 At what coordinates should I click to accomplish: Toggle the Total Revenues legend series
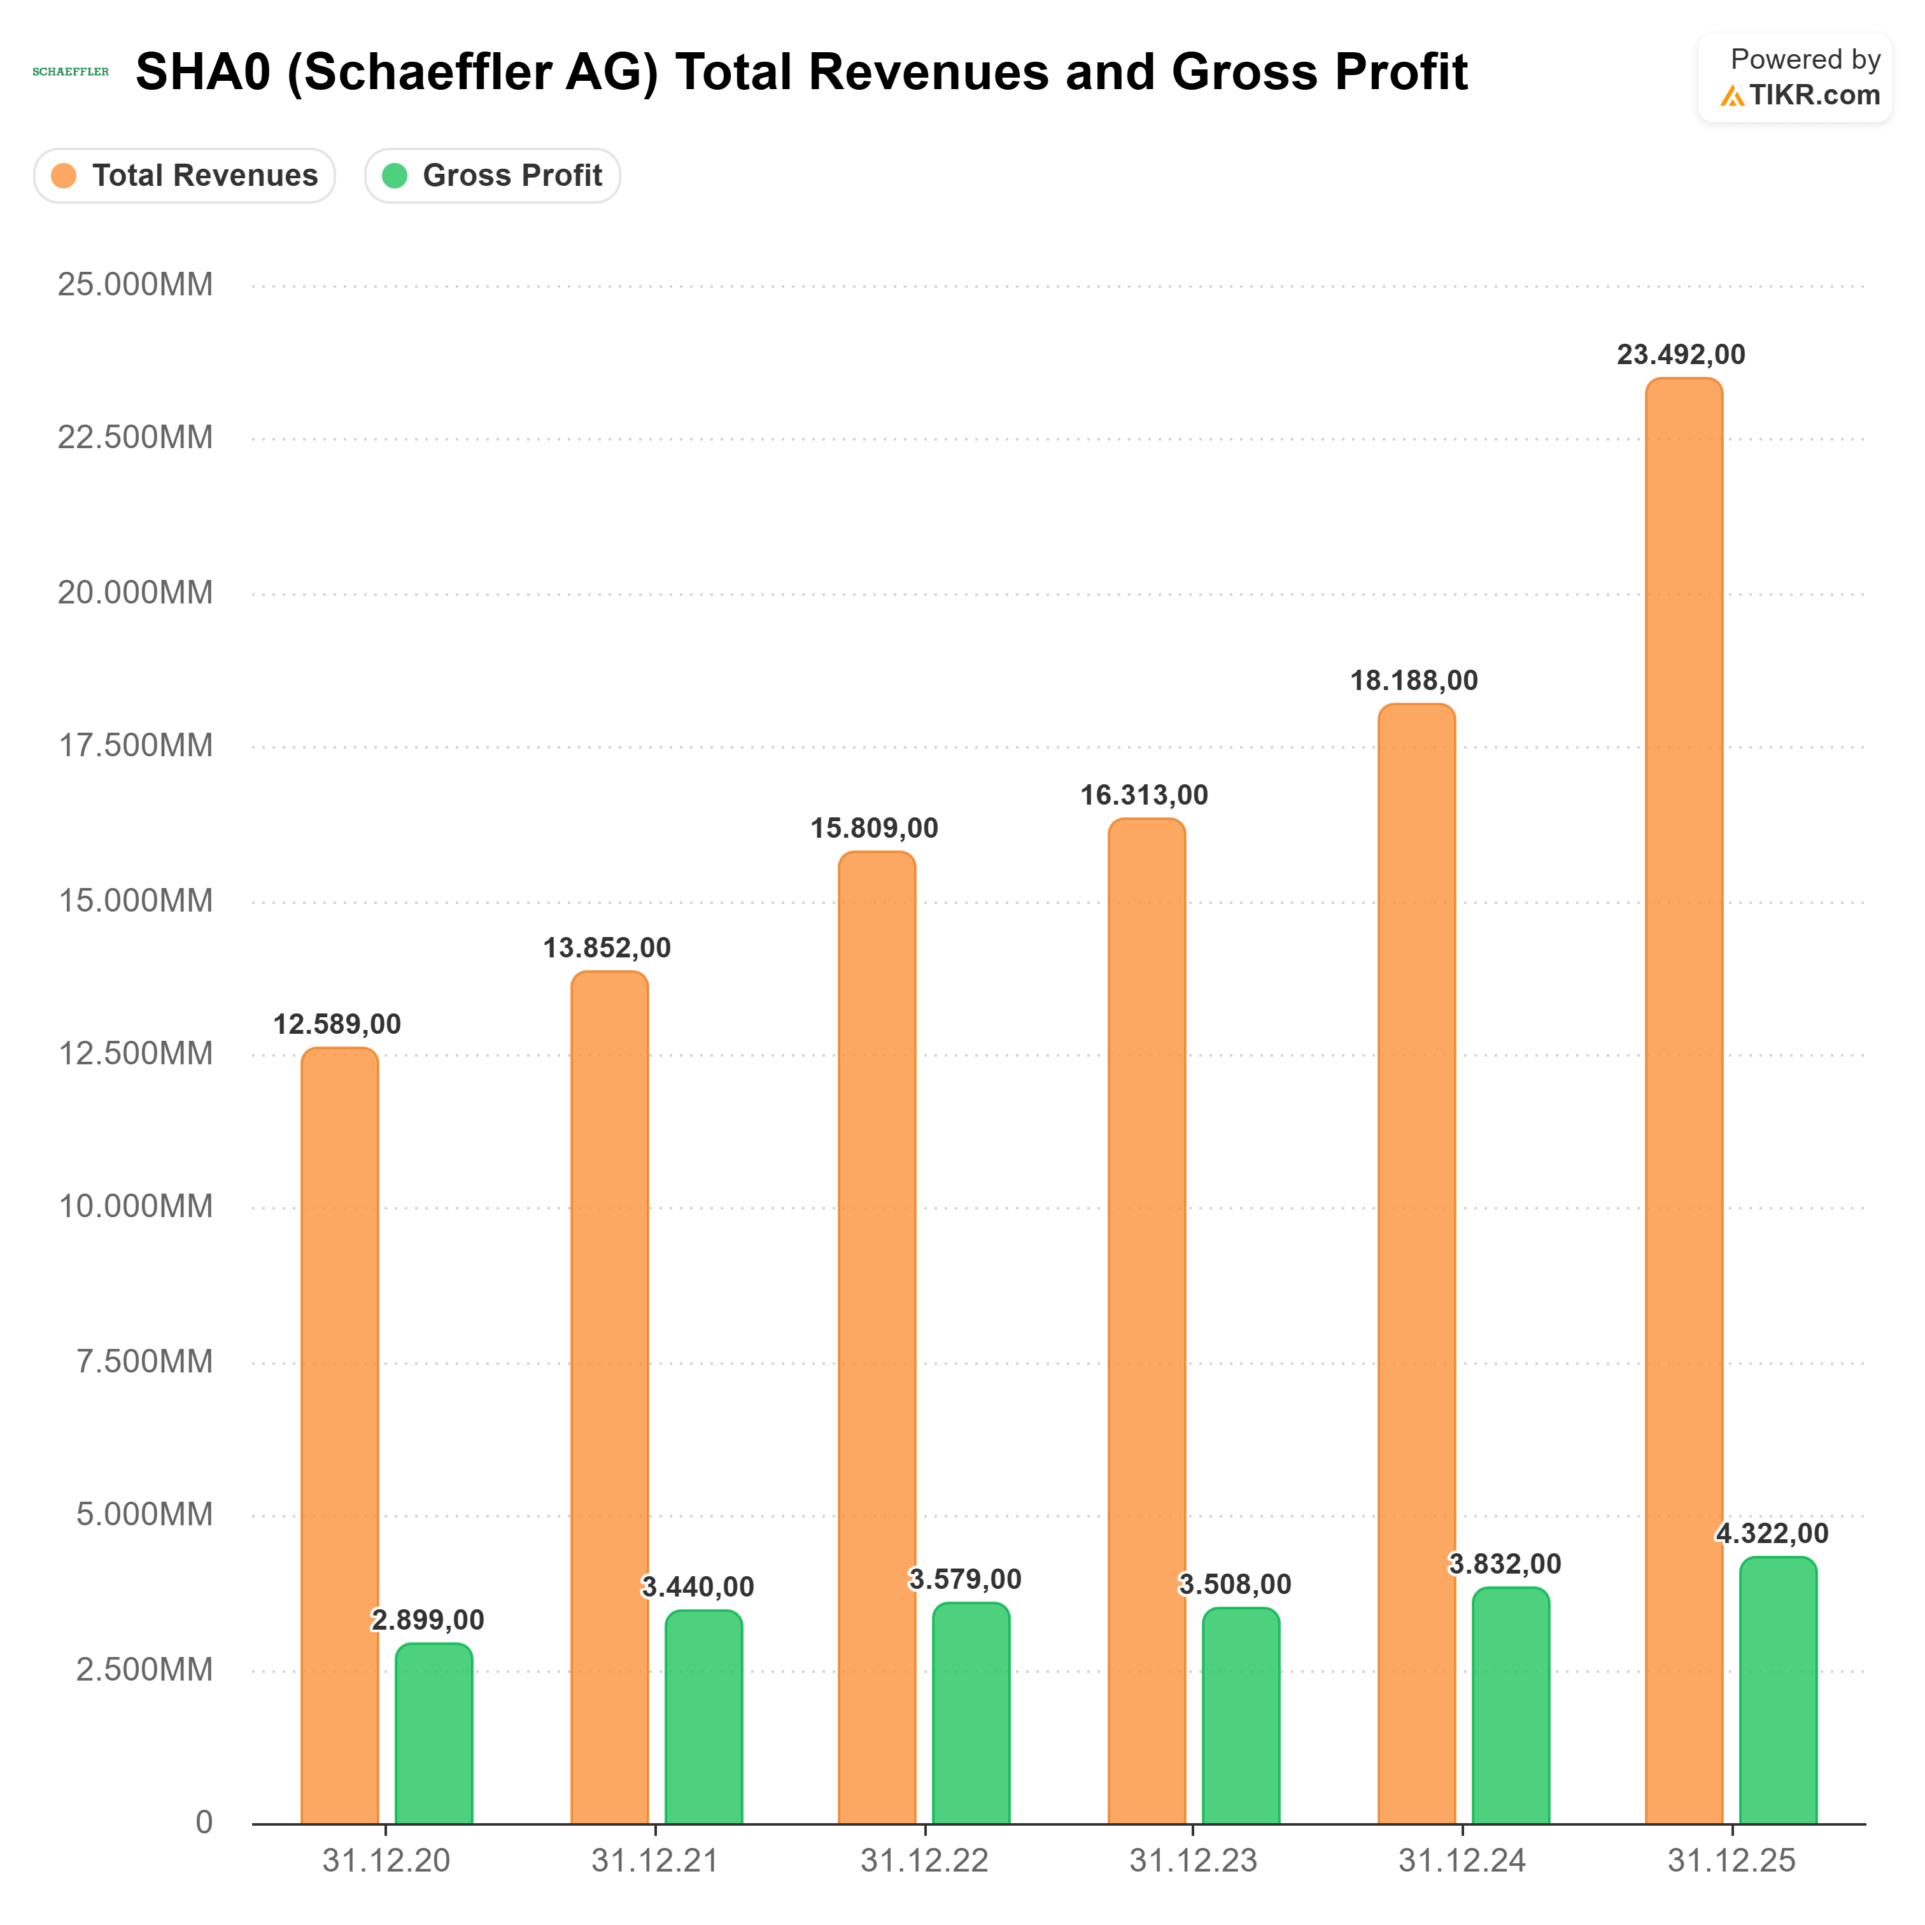click(204, 176)
